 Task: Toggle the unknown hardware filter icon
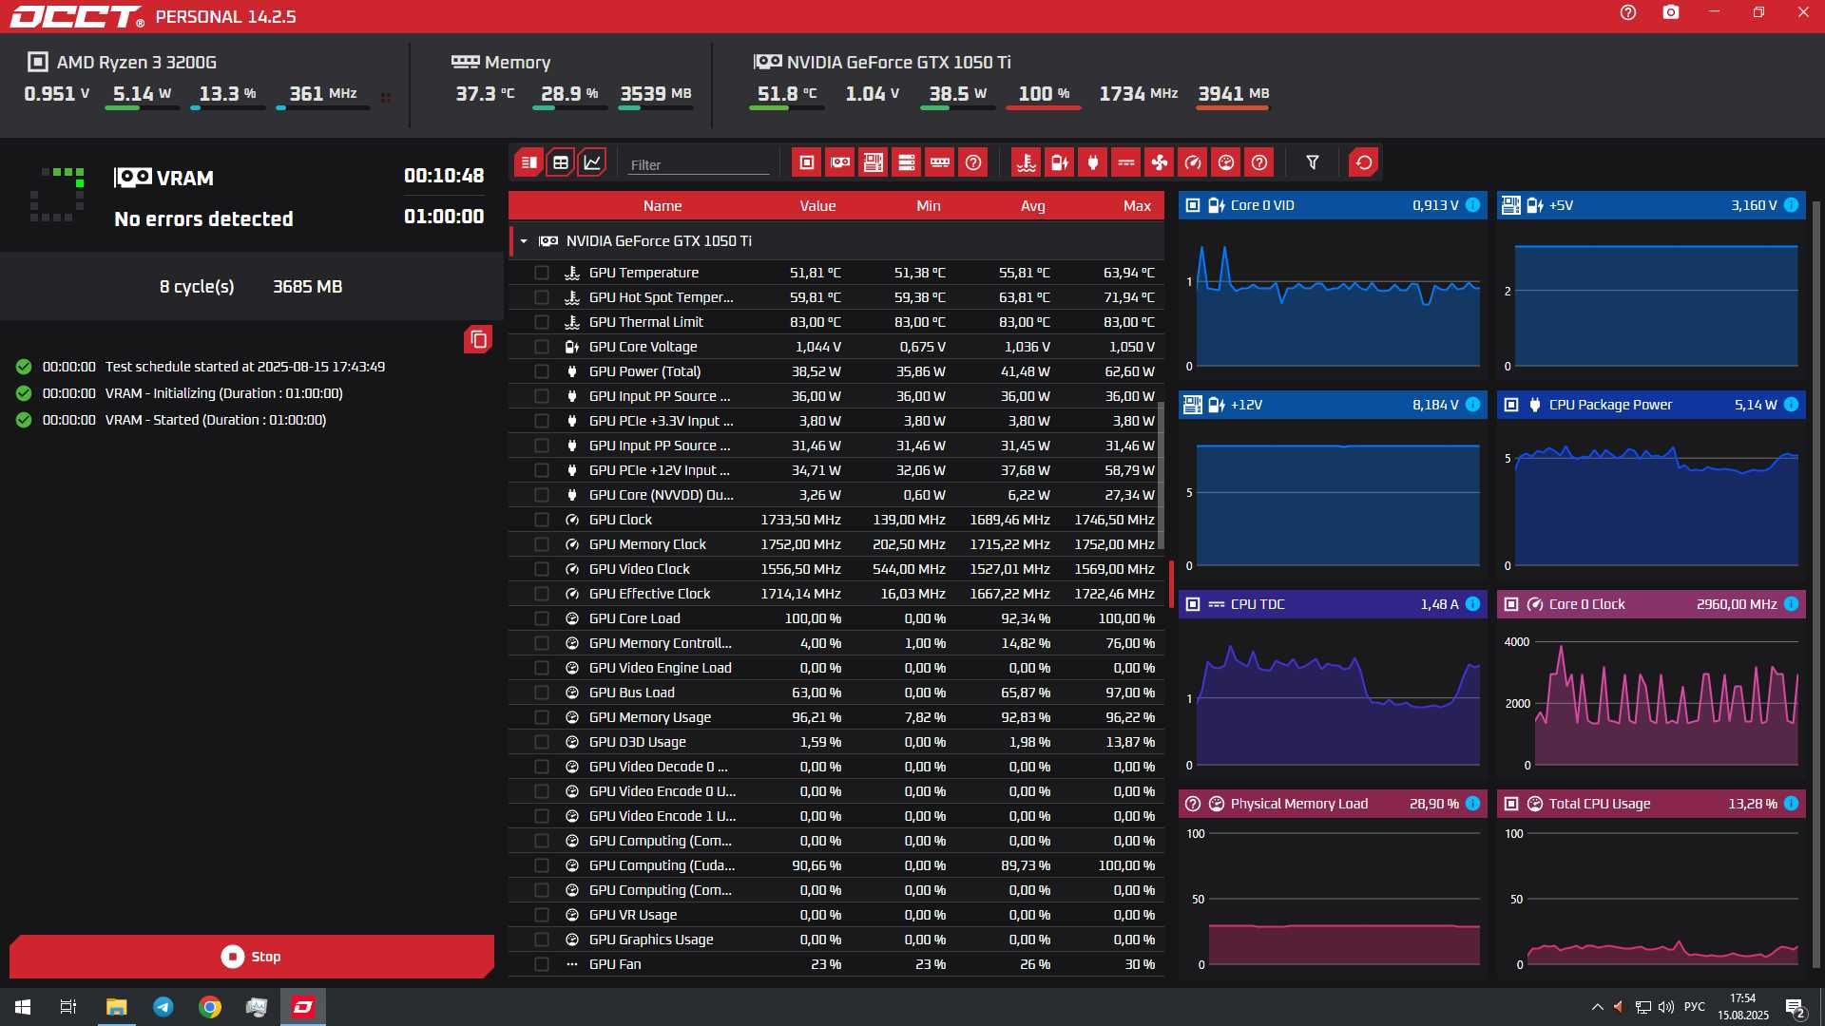[973, 162]
